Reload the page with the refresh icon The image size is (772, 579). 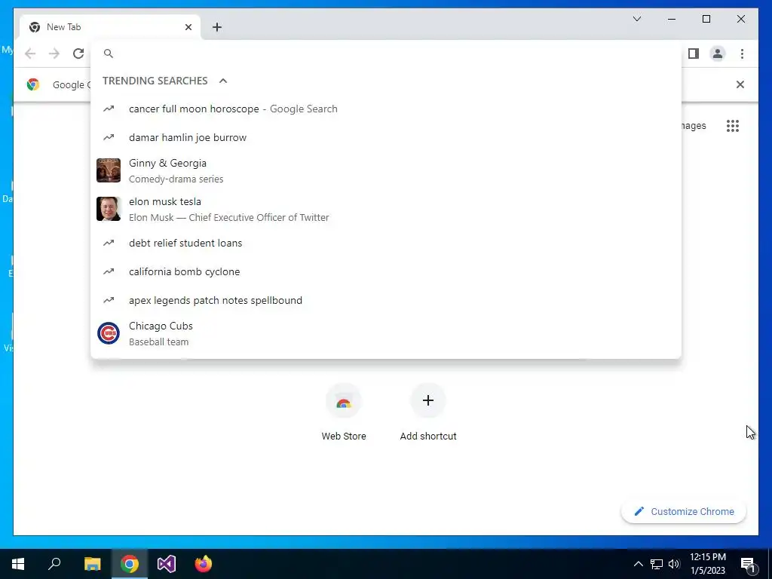(x=78, y=54)
